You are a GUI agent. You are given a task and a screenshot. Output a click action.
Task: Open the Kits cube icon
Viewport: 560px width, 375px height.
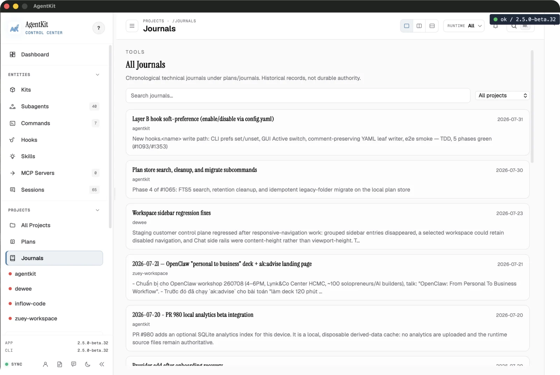(13, 90)
